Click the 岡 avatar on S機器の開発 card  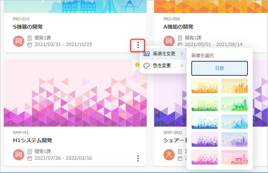point(19,41)
